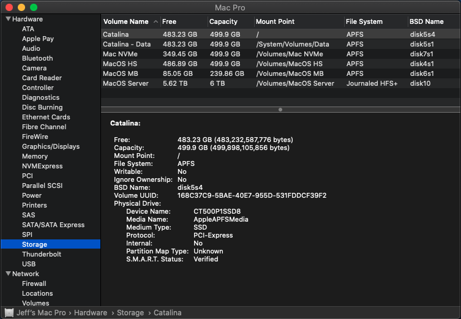Click the Volume UUID value text
This screenshot has width=461, height=319.
click(x=252, y=195)
